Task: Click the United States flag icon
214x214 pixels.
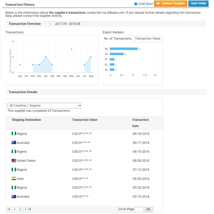Action: tap(14, 161)
